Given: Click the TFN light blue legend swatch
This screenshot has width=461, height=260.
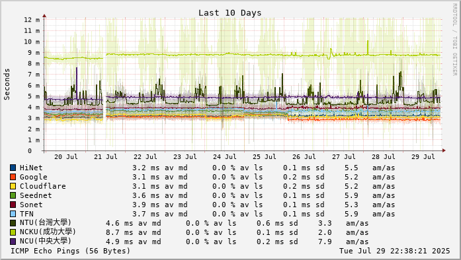Looking at the screenshot, I should [13, 214].
